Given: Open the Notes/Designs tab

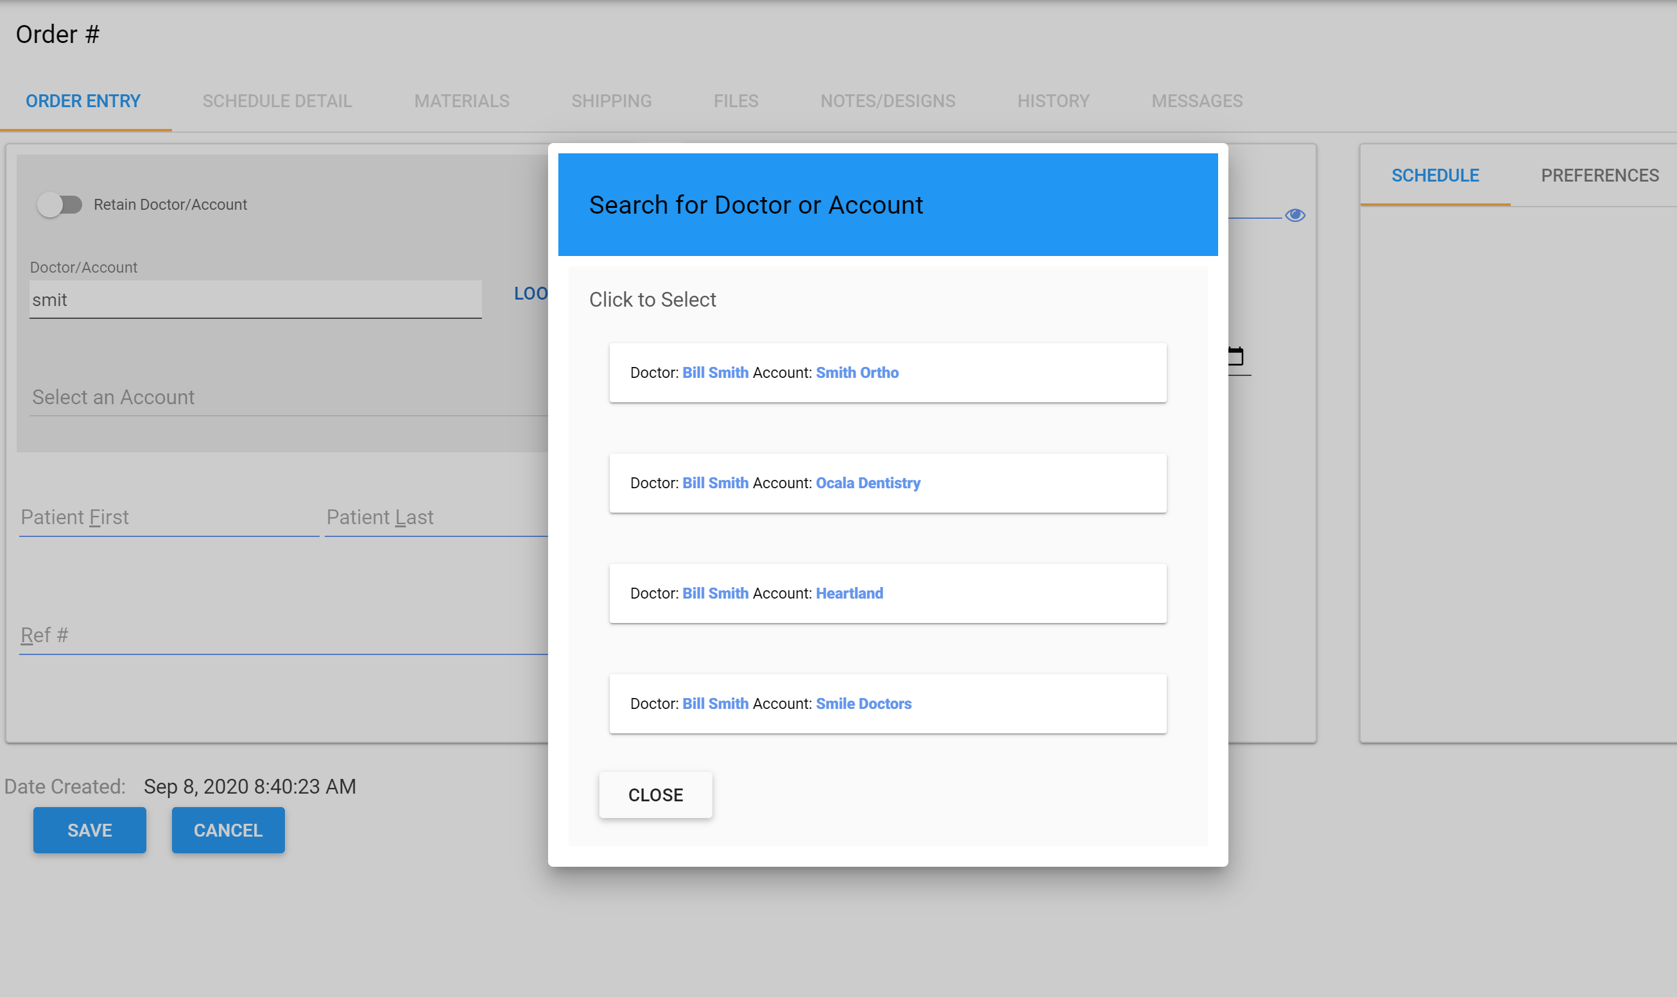Looking at the screenshot, I should pos(888,101).
